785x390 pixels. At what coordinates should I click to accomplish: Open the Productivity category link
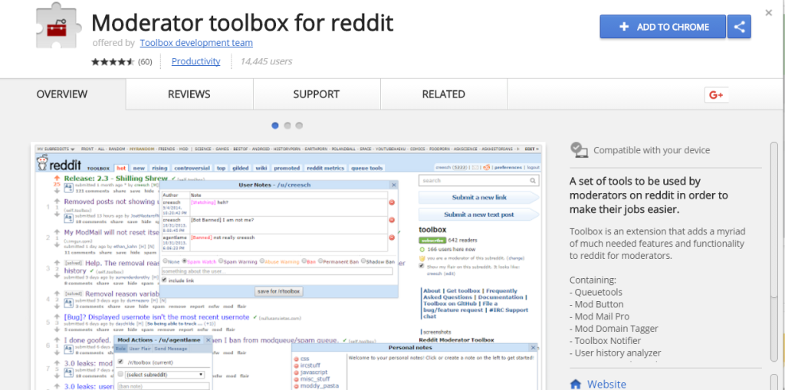pyautogui.click(x=195, y=61)
